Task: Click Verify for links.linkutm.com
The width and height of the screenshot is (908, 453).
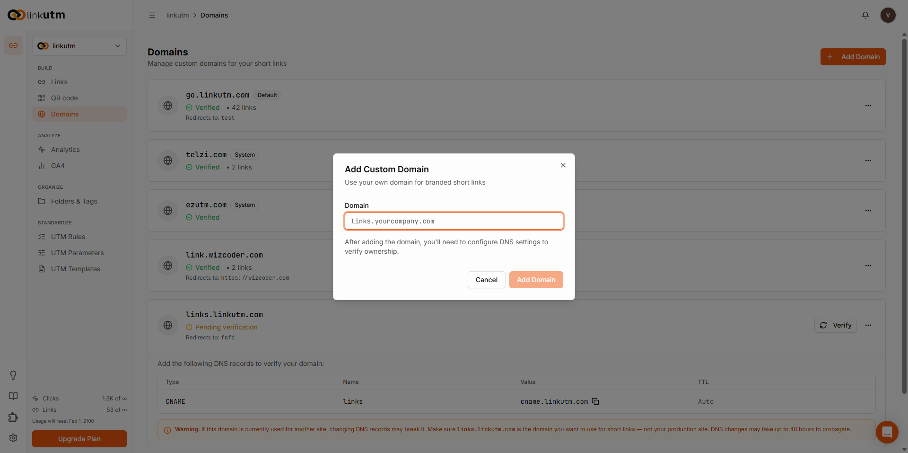Action: (x=835, y=325)
